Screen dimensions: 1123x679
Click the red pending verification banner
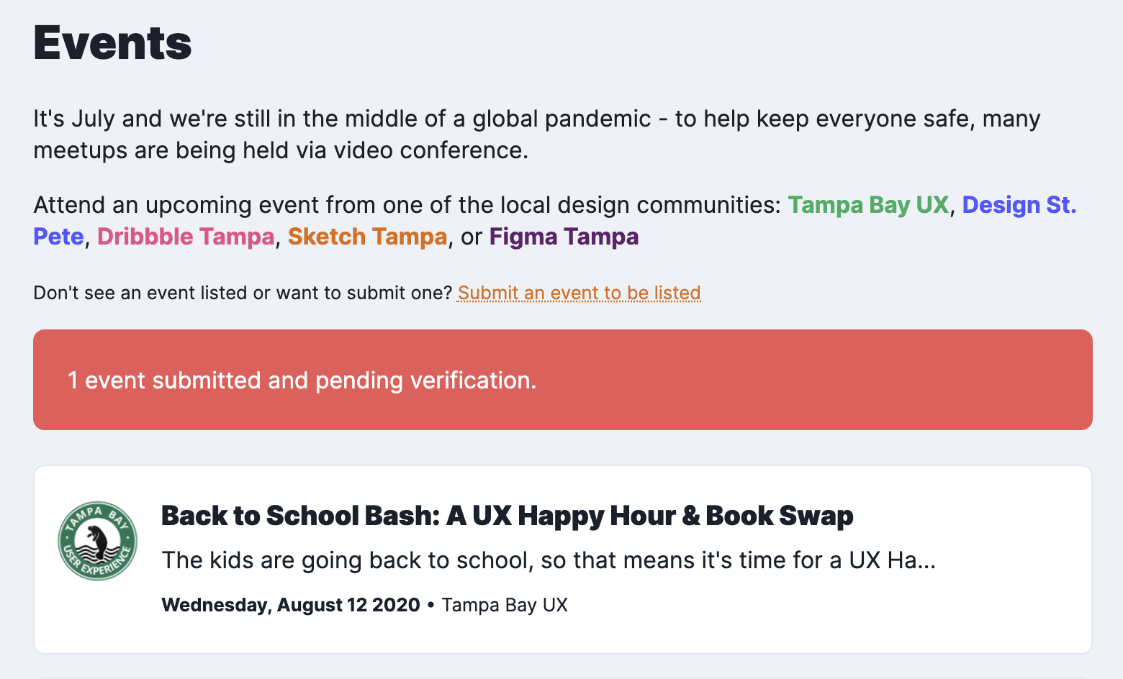tap(562, 380)
